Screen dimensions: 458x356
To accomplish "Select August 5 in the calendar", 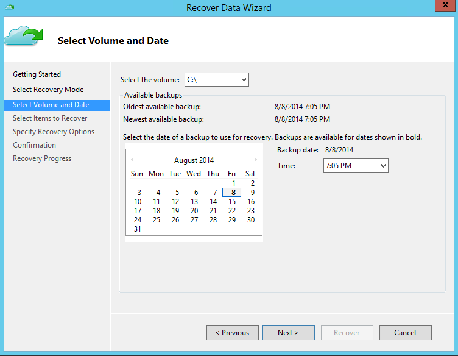I will [177, 192].
